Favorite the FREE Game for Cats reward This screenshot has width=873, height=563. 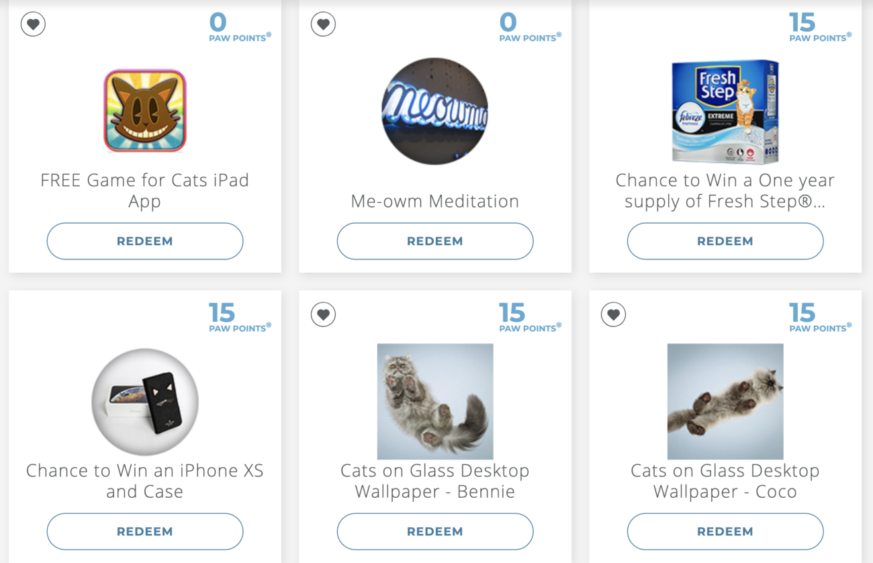coord(33,23)
